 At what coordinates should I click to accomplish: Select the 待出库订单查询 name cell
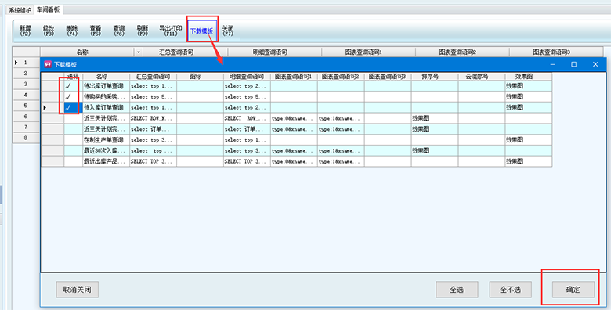106,86
